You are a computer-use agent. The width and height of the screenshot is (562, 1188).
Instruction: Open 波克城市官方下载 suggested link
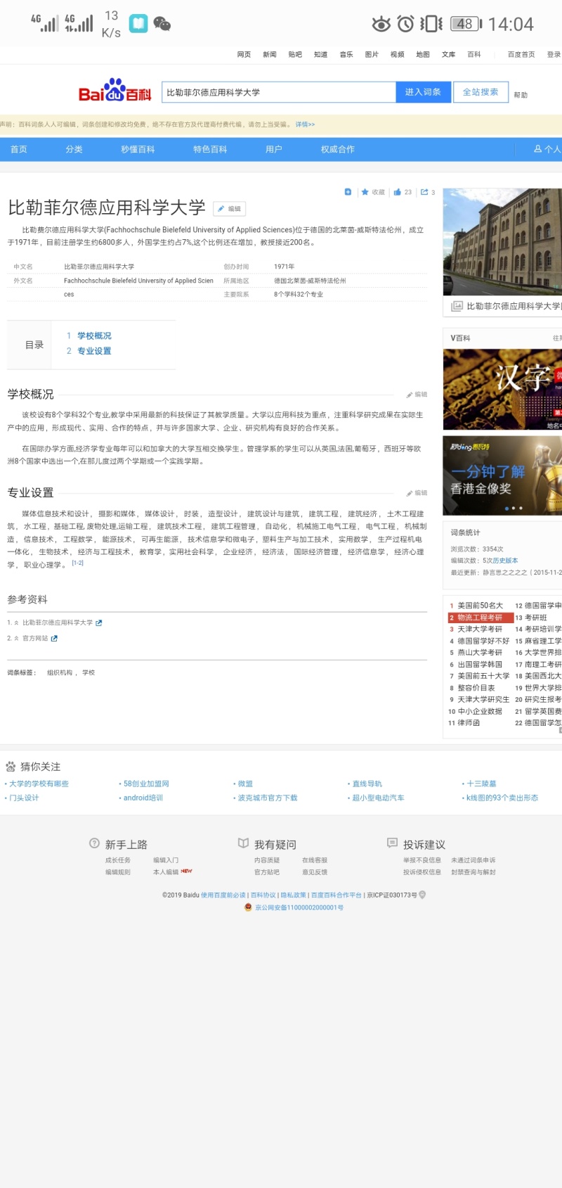click(x=268, y=798)
